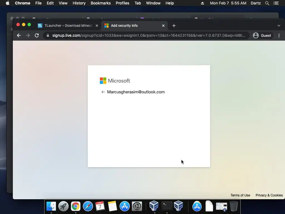Image resolution: width=285 pixels, height=214 pixels.
Task: Click back arrow beside Marcusgherasim email
Action: point(103,92)
